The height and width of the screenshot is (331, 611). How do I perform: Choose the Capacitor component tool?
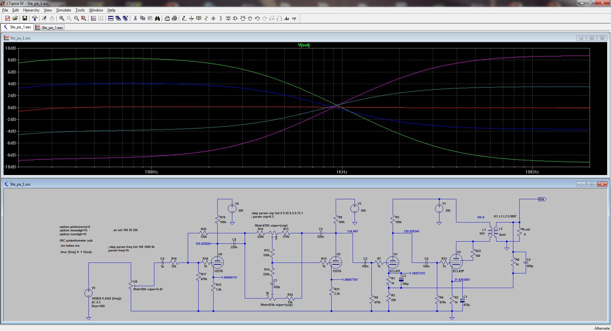point(213,18)
